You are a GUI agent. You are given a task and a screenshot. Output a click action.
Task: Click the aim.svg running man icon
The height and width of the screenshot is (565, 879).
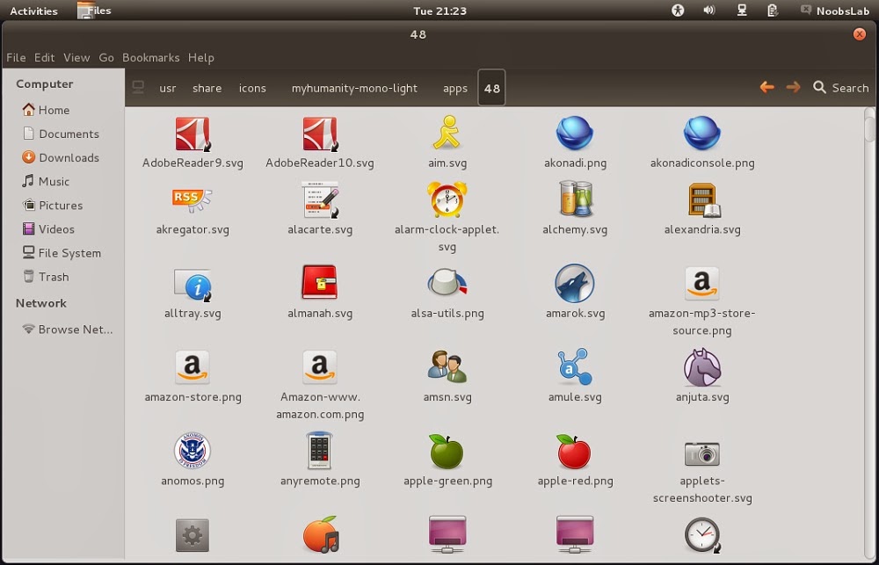[447, 133]
